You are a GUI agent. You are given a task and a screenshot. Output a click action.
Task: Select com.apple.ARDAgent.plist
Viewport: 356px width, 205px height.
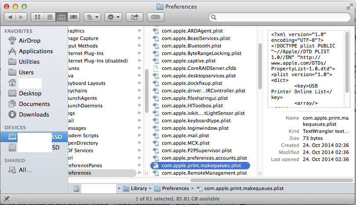click(x=192, y=31)
